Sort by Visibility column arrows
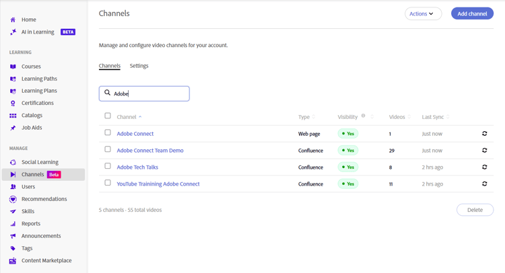505x273 pixels. tap(372, 117)
